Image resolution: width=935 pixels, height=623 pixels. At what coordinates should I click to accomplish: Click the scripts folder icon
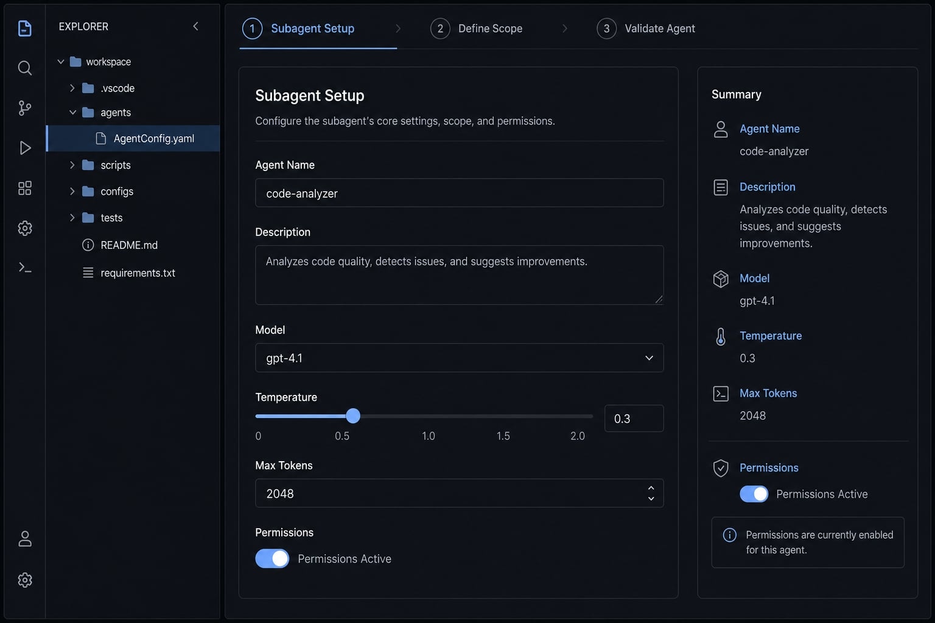(88, 165)
